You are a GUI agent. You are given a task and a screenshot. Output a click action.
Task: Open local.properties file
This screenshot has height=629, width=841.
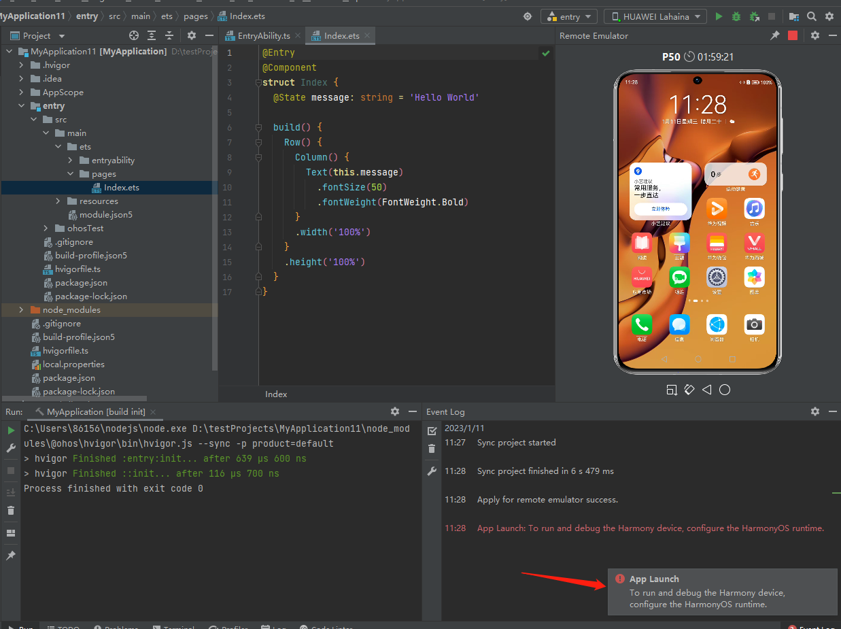(73, 364)
